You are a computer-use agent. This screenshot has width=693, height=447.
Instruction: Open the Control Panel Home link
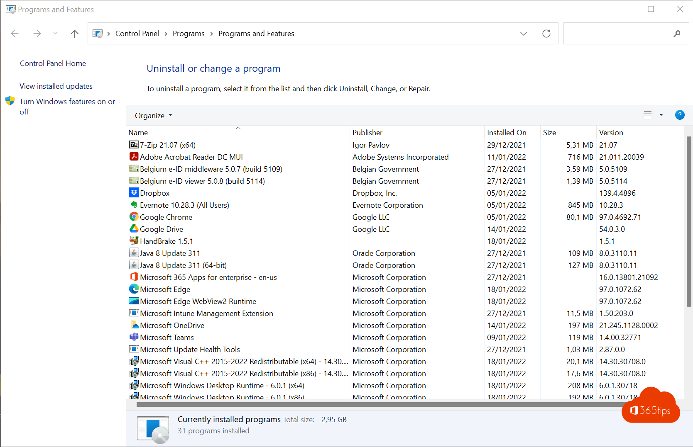pos(53,63)
